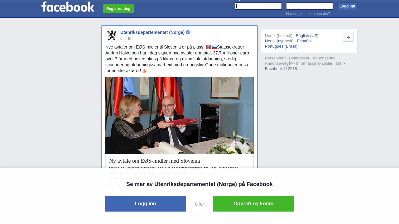Screen dimensions: 399x224
Task: Click the email input field in the header
Action: pyautogui.click(x=258, y=6)
